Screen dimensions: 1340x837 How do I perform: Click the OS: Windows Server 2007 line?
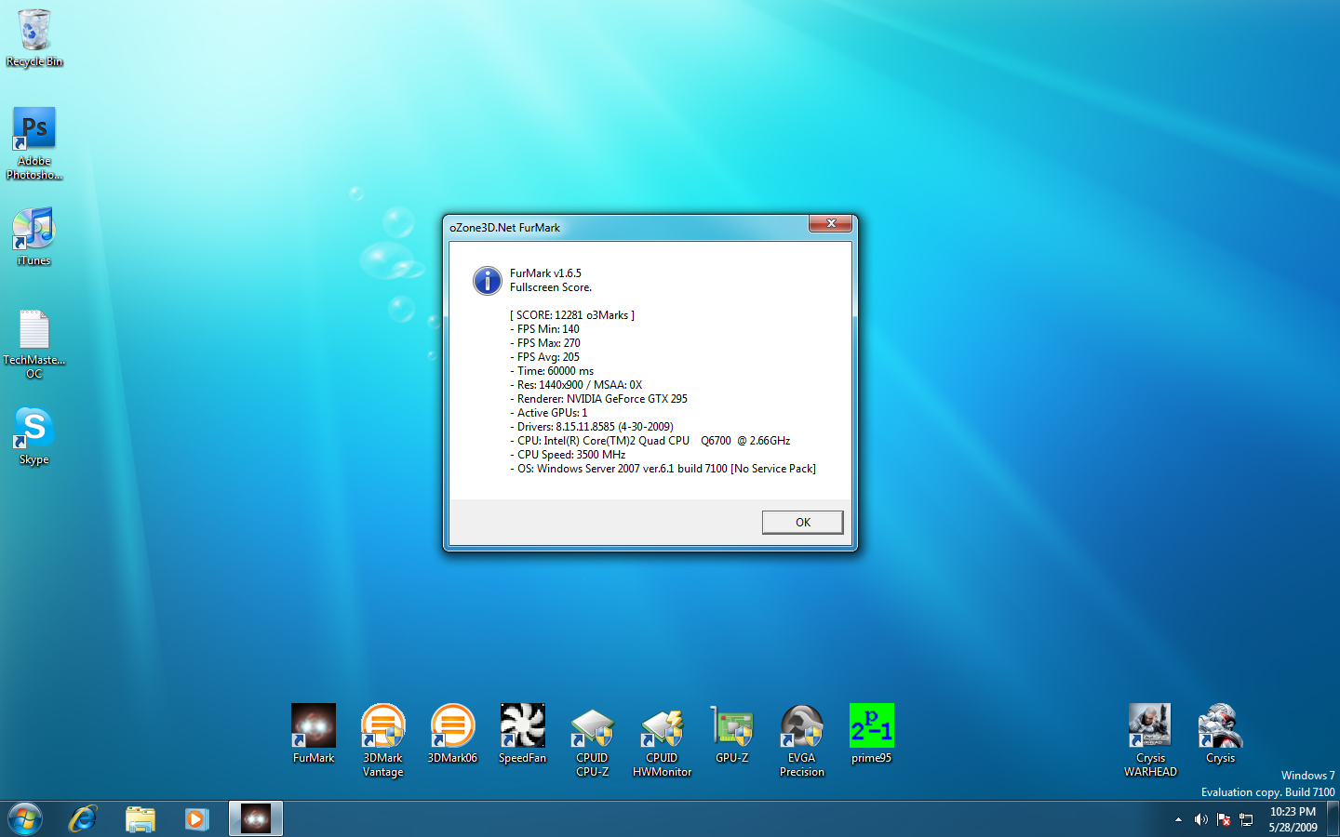663,469
